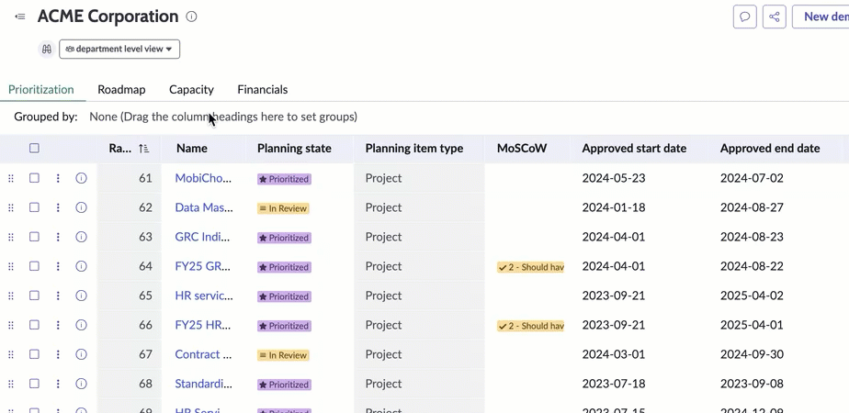Show info for rank 62 Data Mas row
The width and height of the screenshot is (849, 413).
(81, 207)
